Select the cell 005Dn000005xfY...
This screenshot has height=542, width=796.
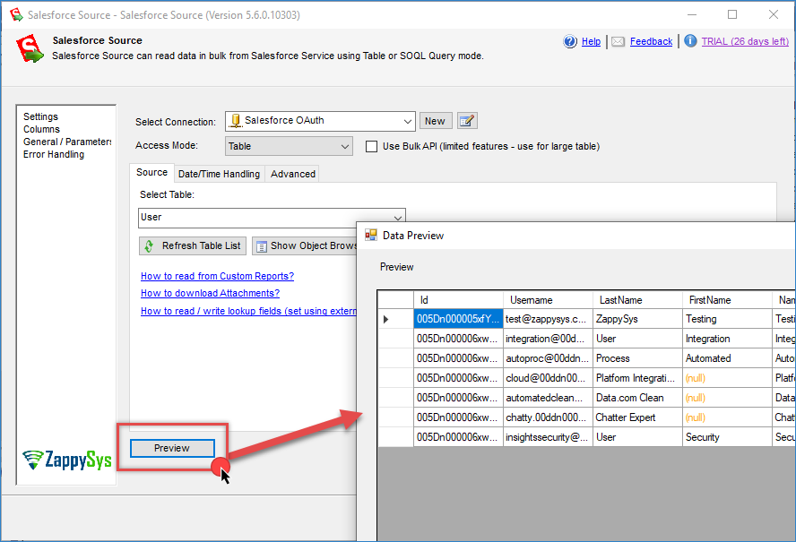click(x=458, y=319)
